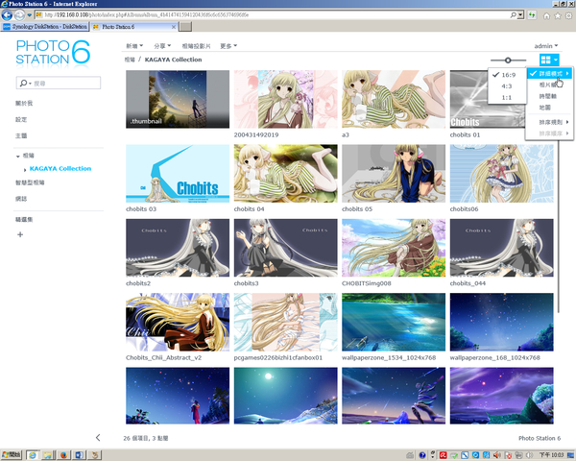Click the Photo Station 6 logo

pos(53,52)
